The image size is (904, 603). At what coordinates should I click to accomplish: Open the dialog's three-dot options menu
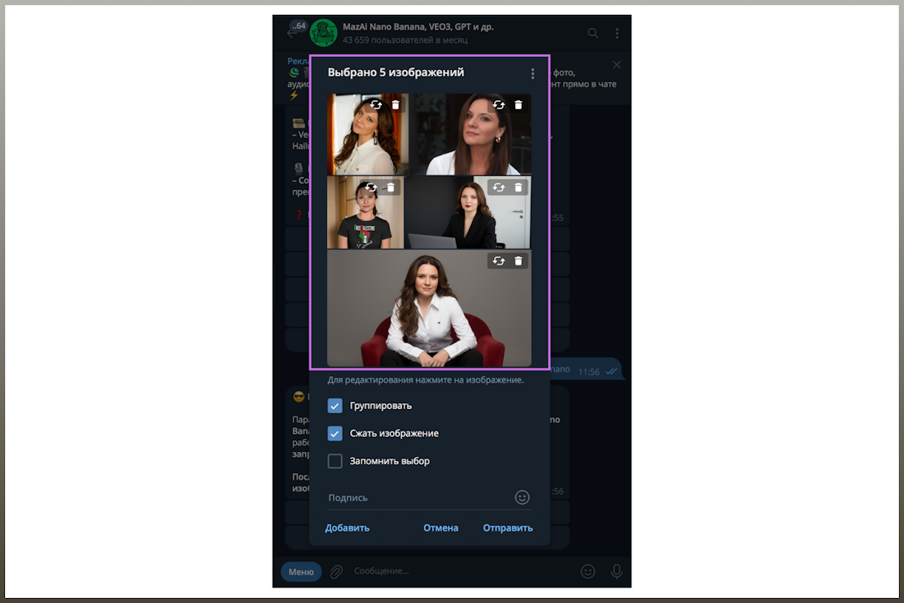tap(533, 74)
